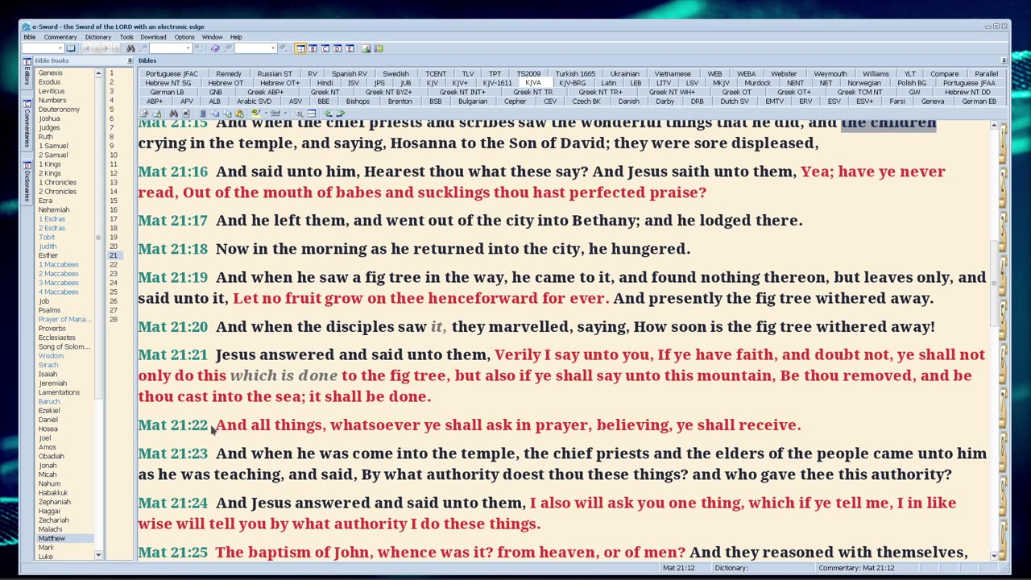The width and height of the screenshot is (1031, 580).
Task: Open the reference library books icon
Action: pyautogui.click(x=378, y=48)
